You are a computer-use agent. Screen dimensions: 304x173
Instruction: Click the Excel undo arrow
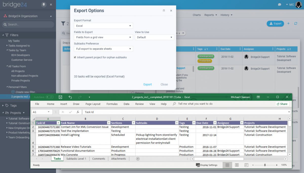[x=70, y=97]
